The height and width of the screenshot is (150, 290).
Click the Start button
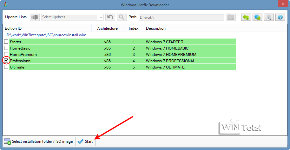click(x=85, y=141)
